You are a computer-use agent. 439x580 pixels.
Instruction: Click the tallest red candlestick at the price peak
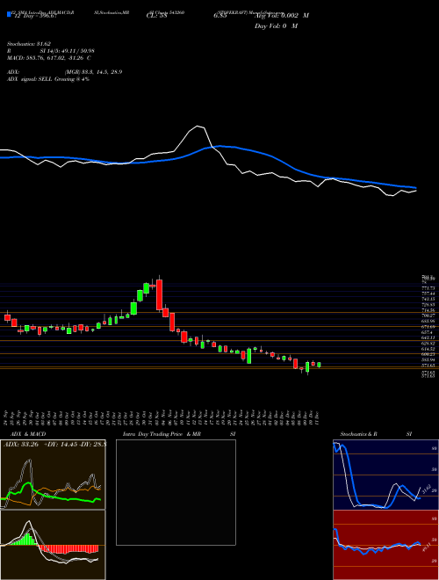point(159,294)
